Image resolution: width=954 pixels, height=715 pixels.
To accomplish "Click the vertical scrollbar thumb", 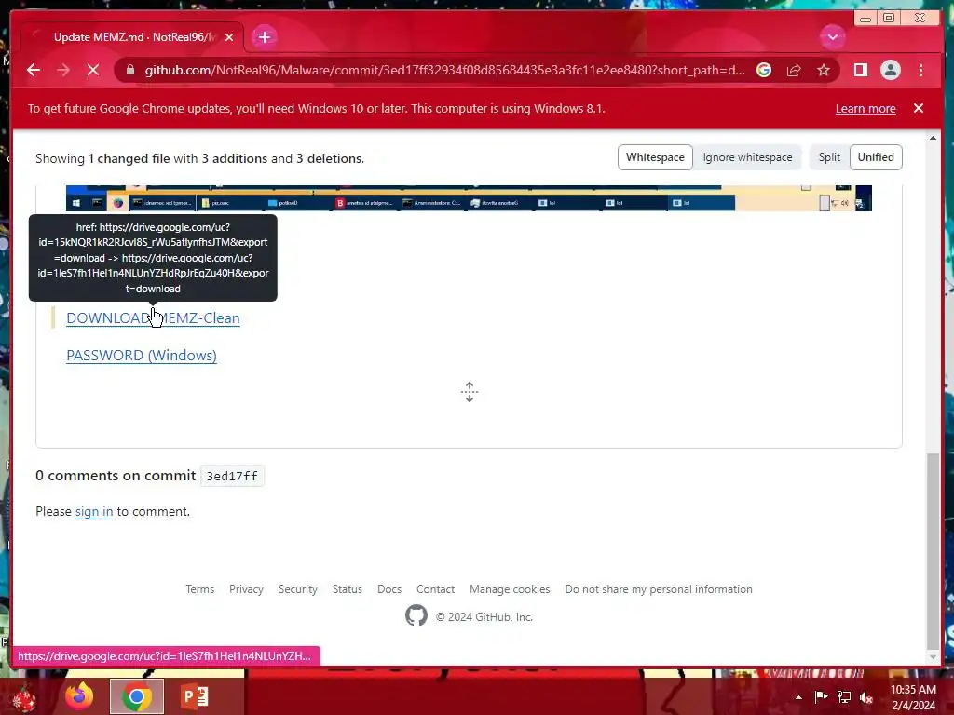I will pos(933,551).
